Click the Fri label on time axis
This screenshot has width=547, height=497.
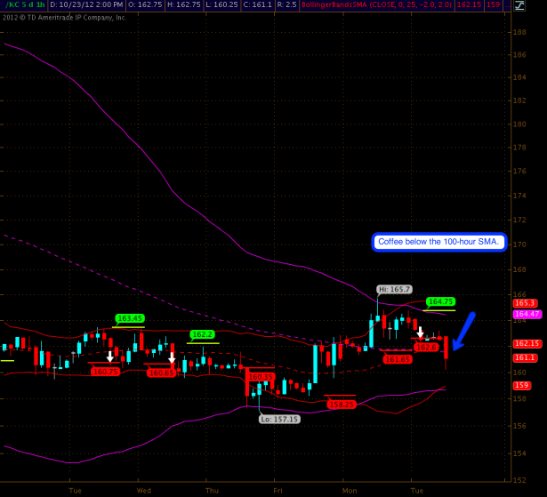point(278,489)
